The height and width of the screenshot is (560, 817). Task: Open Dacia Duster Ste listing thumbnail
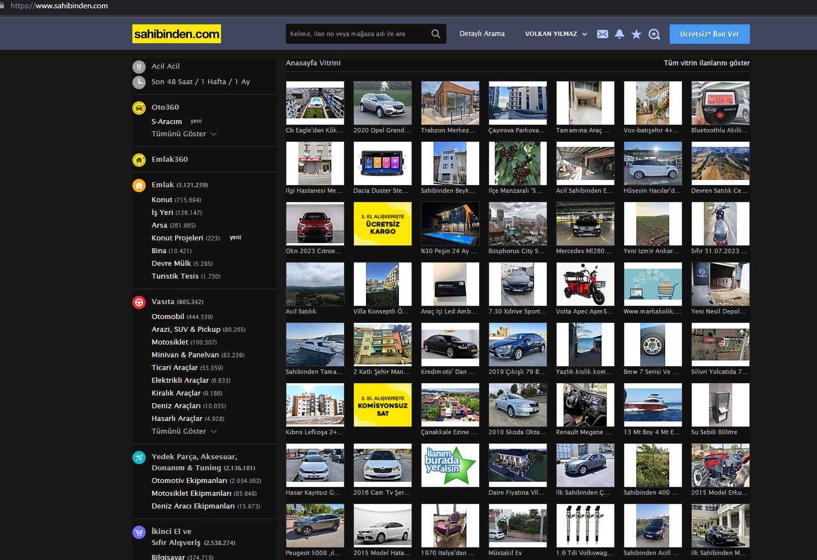(383, 163)
